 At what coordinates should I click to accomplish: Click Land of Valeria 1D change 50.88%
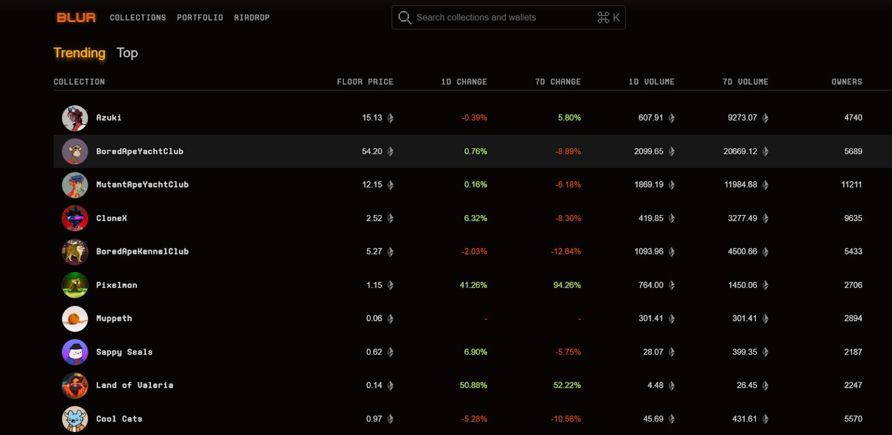473,385
